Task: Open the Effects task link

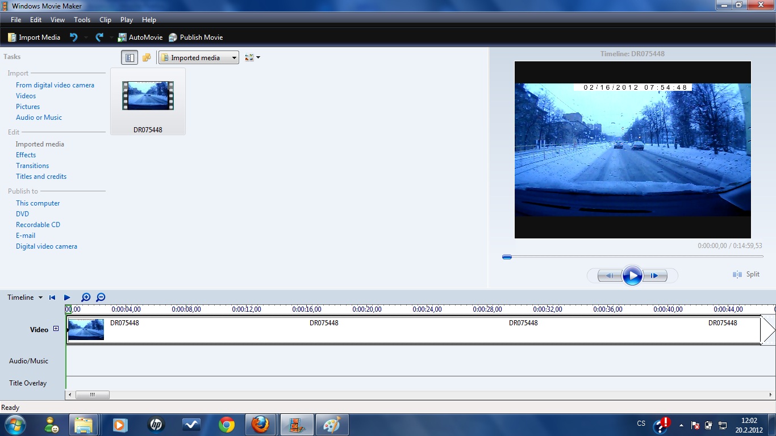Action: pyautogui.click(x=26, y=155)
